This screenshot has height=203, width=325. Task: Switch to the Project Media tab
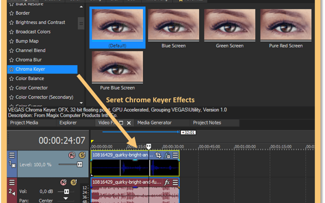point(24,123)
